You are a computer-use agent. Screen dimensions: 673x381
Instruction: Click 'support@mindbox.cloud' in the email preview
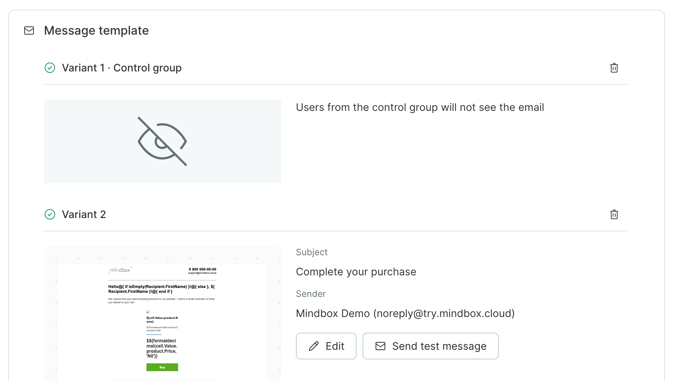coord(202,273)
